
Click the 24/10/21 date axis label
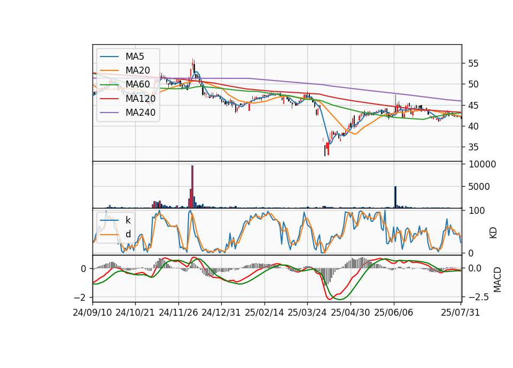[x=135, y=313]
